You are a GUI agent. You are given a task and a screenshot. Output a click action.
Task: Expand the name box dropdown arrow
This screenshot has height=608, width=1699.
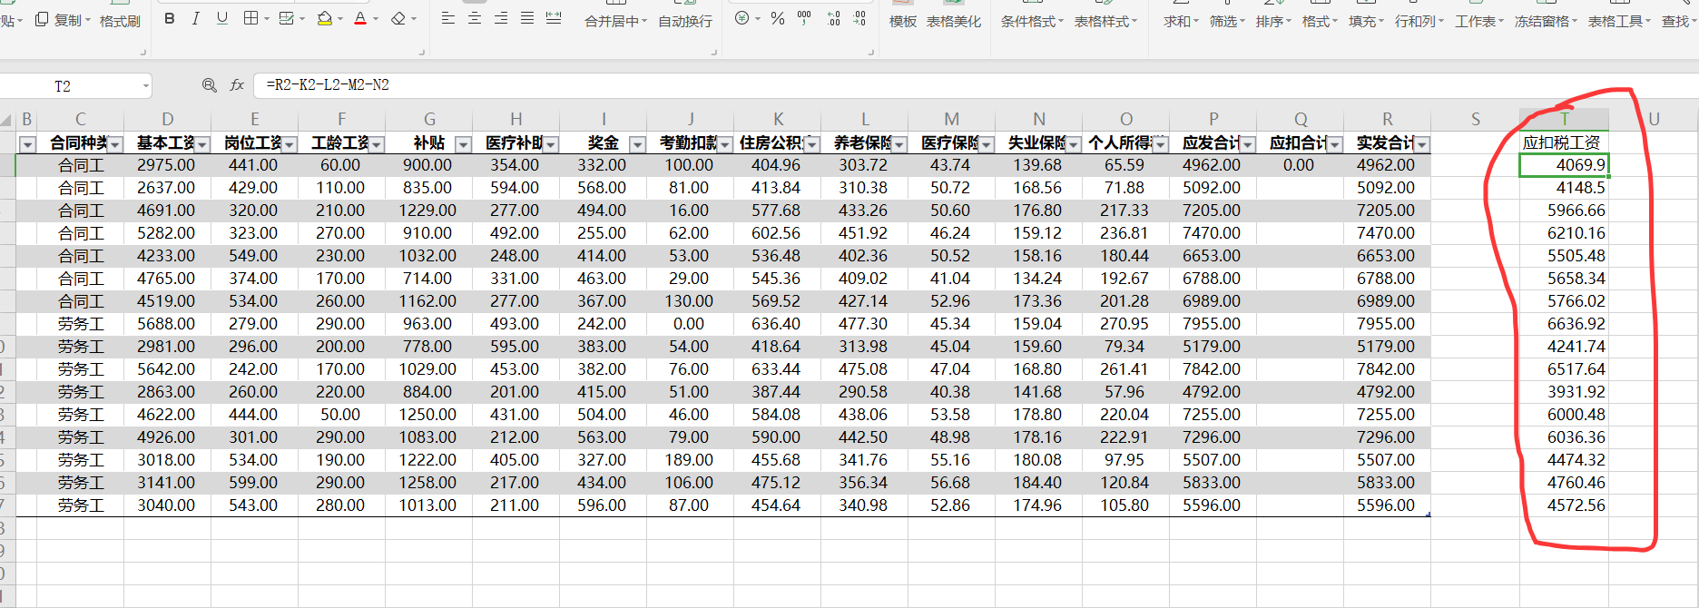click(x=145, y=86)
